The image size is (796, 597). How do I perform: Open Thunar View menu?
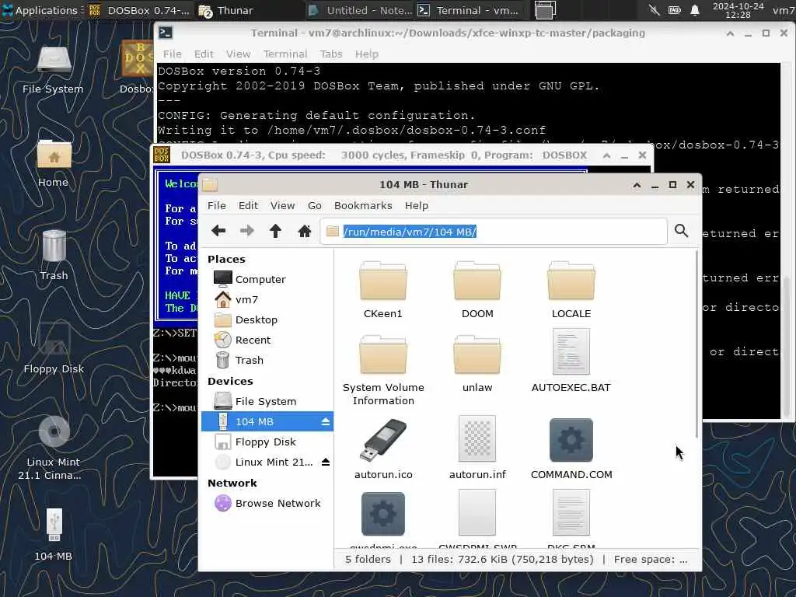click(282, 205)
